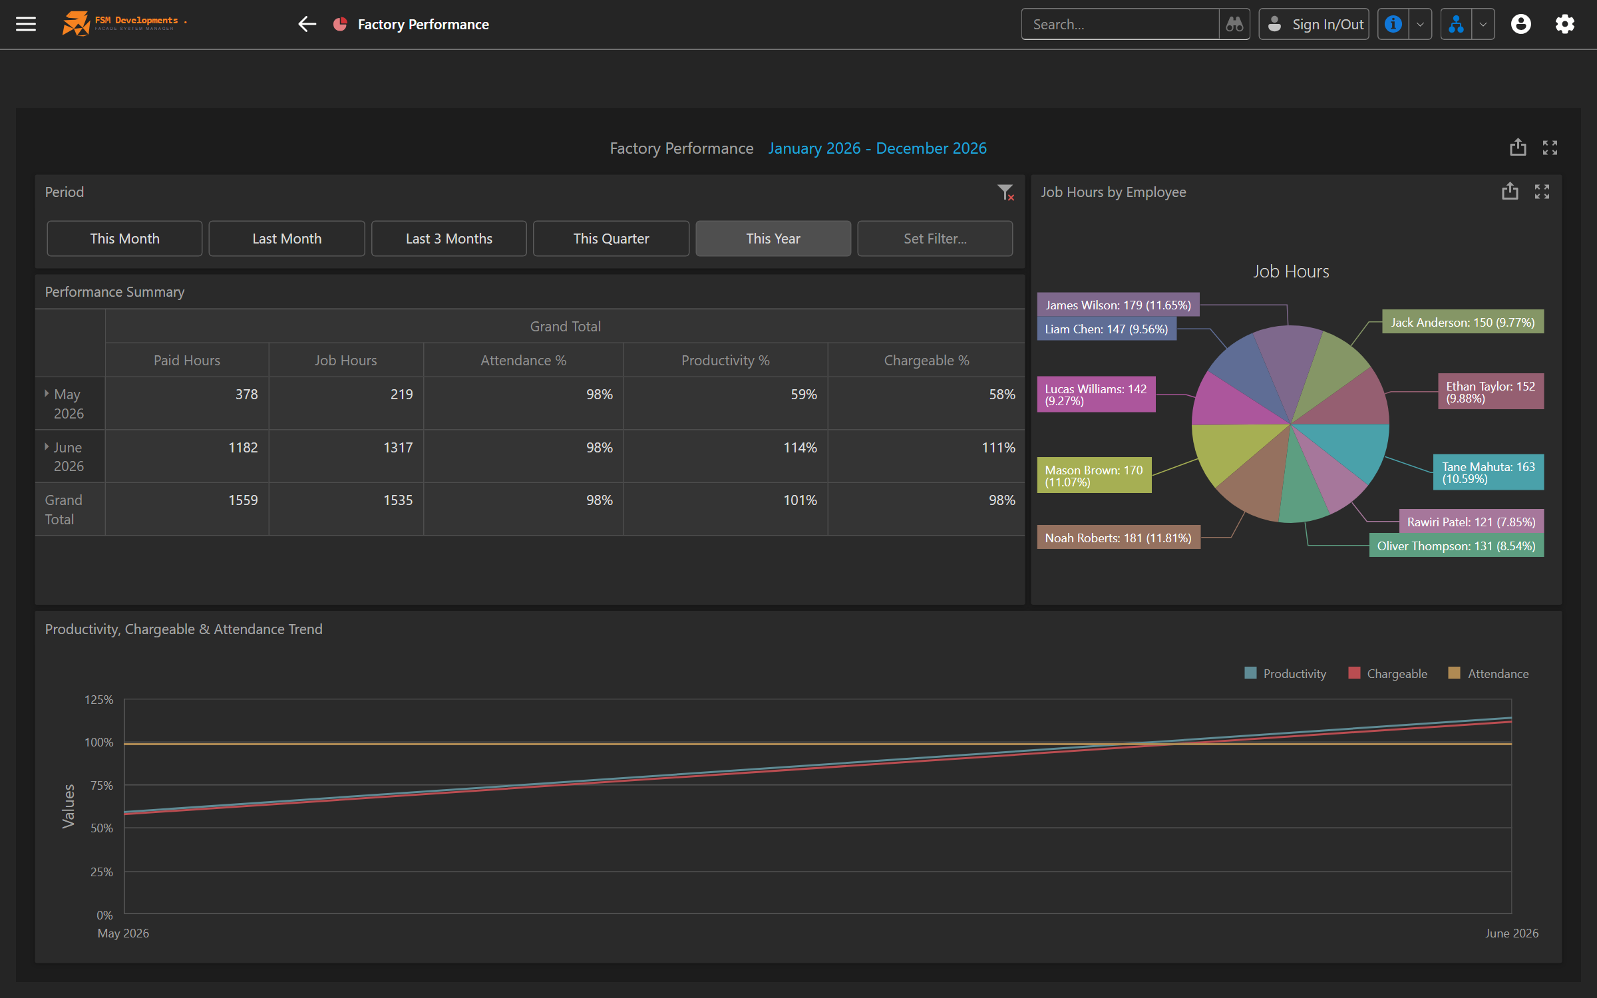Viewport: 1597px width, 998px height.
Task: Toggle Productivity series in the trend legend
Action: 1286,673
